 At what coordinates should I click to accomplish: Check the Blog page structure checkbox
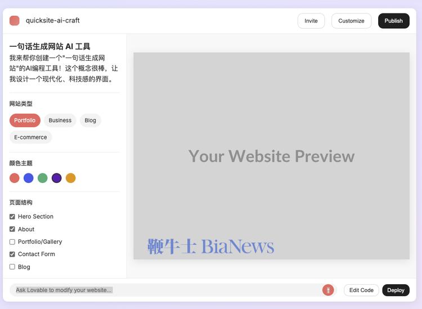click(12, 267)
